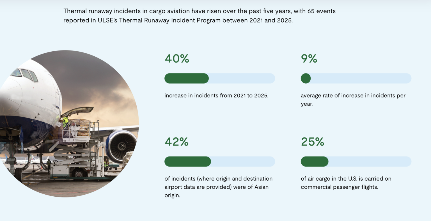Screen dimensions: 431x221
Task: Click 'Thermal Runaway Incident Program' text
Action: pyautogui.click(x=169, y=20)
